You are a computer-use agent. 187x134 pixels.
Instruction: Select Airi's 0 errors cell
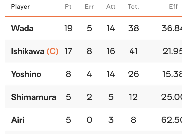click(x=89, y=120)
